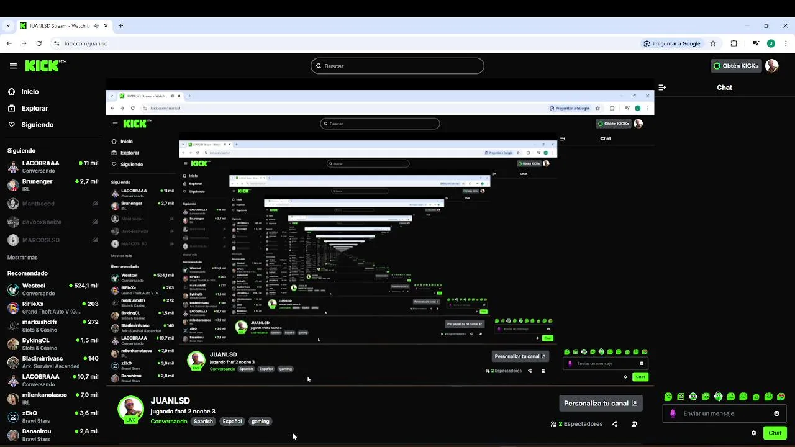The height and width of the screenshot is (447, 795).
Task: Open offline MARCOSLSD channel
Action: point(53,240)
